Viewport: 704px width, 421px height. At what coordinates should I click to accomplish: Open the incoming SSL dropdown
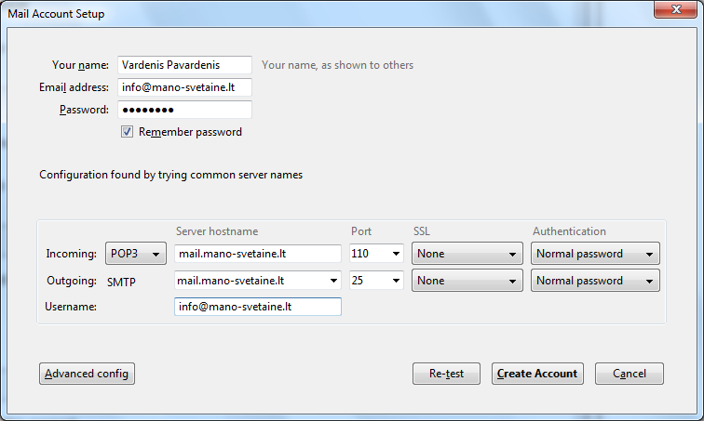tap(467, 254)
